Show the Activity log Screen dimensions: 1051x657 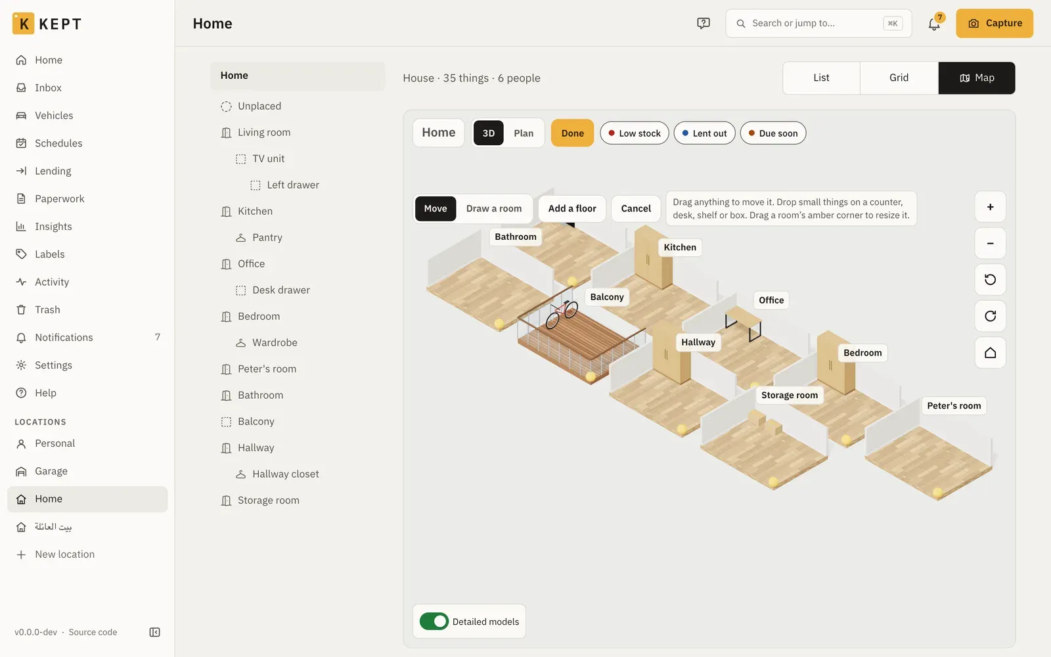[87, 282]
